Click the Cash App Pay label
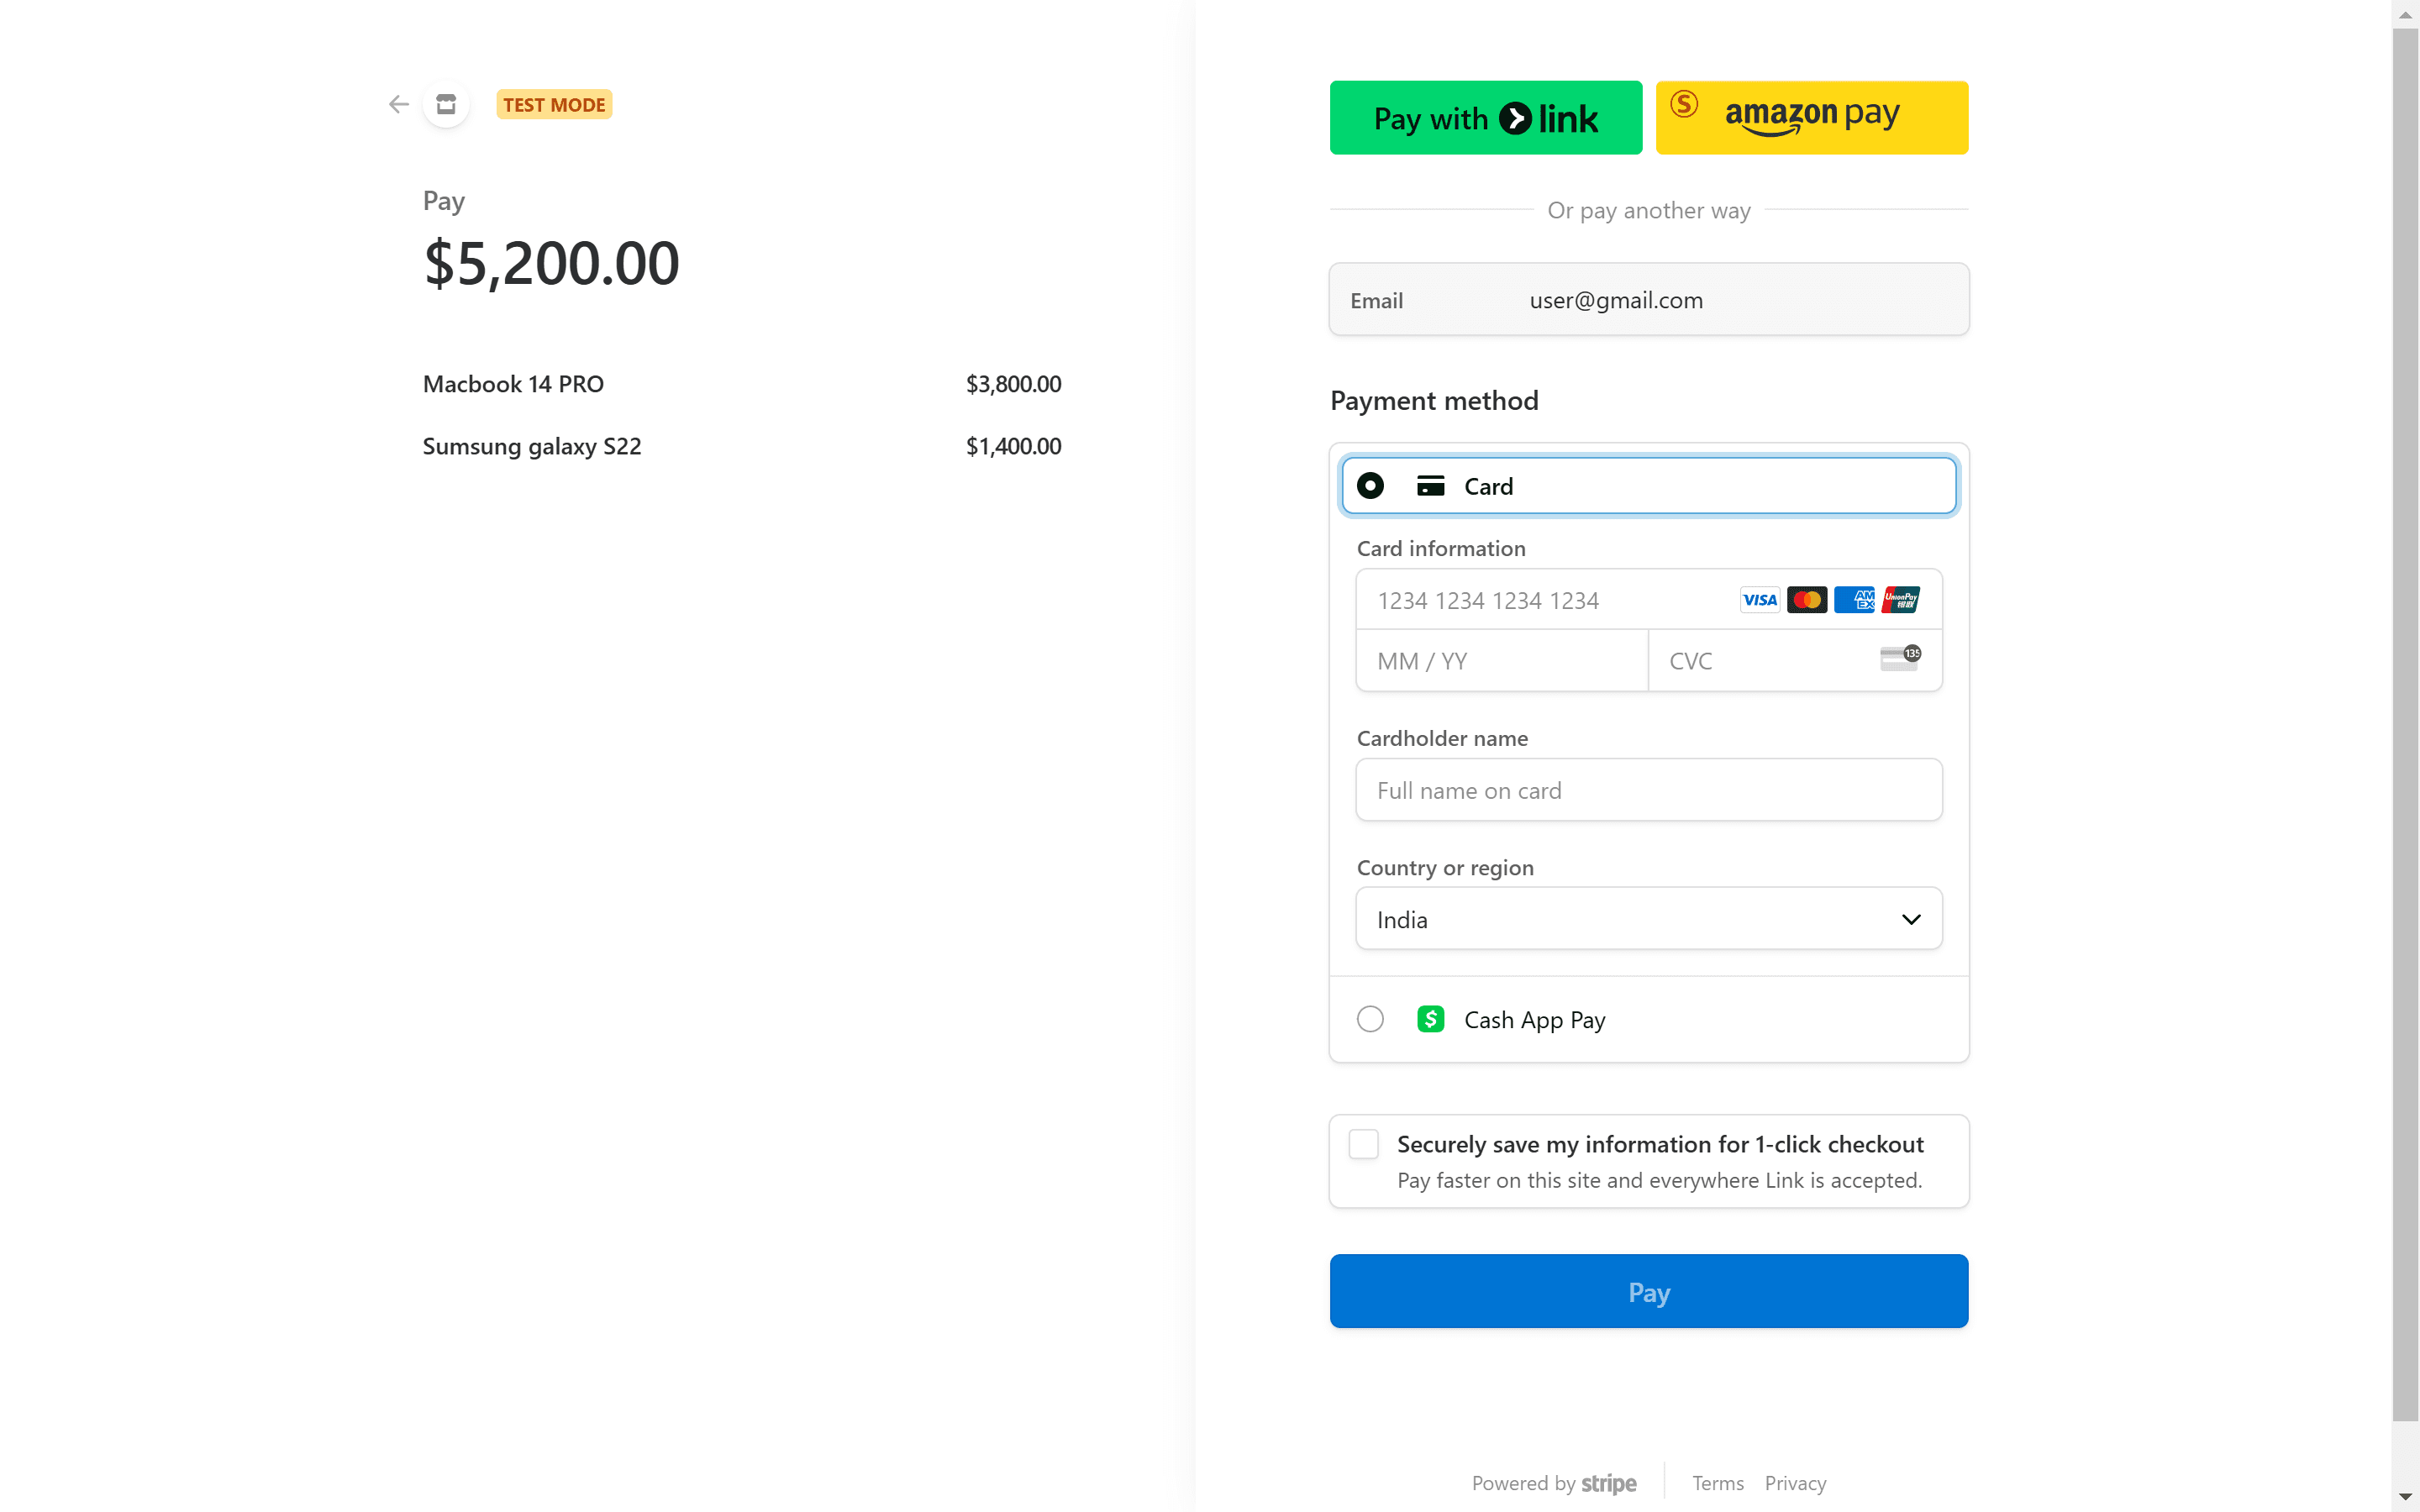The image size is (2420, 1512). coord(1534,1020)
